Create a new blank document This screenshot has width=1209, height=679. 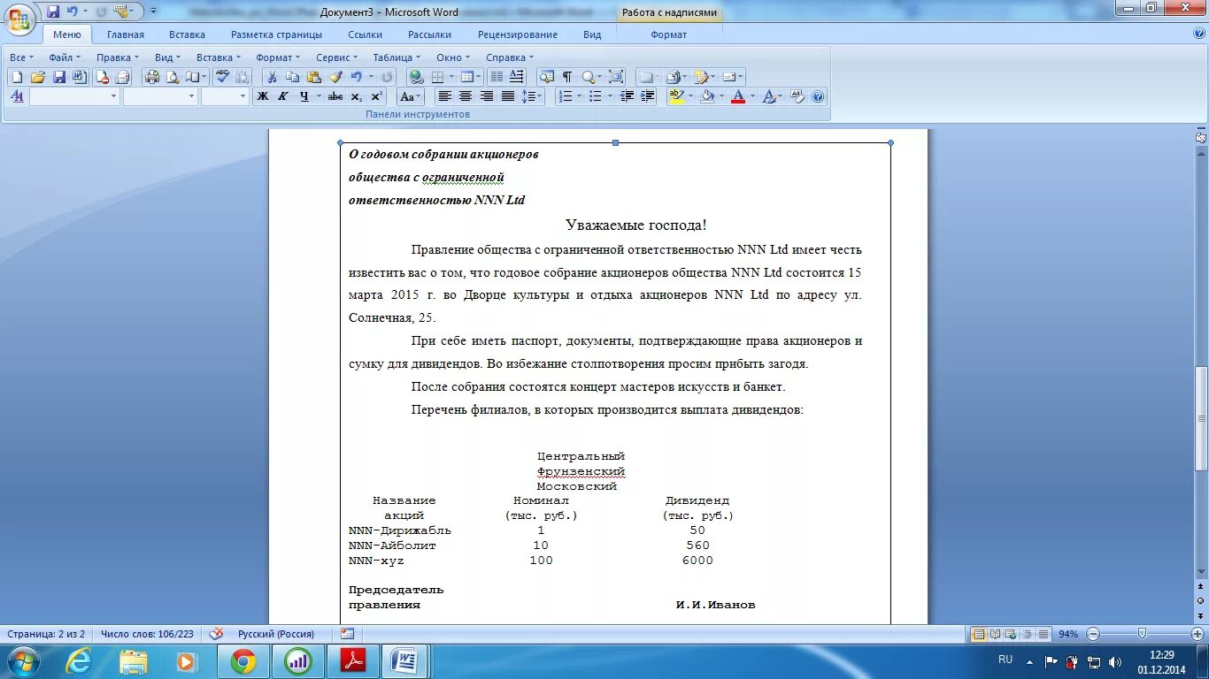click(17, 77)
